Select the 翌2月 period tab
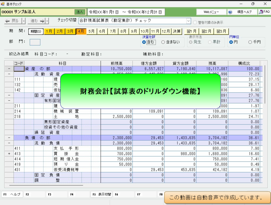Screen dimensions: 271x205 pyautogui.click(x=206, y=31)
